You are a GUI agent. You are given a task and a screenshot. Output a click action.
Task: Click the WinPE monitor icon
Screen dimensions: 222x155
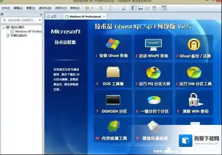(x=153, y=45)
